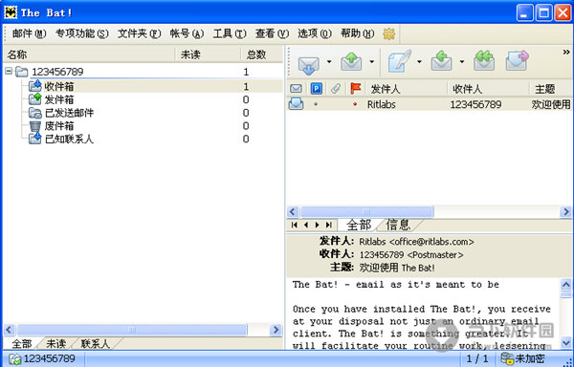Open the reply dropdown arrow
Image resolution: width=574 pixels, height=367 pixels.
coord(462,61)
